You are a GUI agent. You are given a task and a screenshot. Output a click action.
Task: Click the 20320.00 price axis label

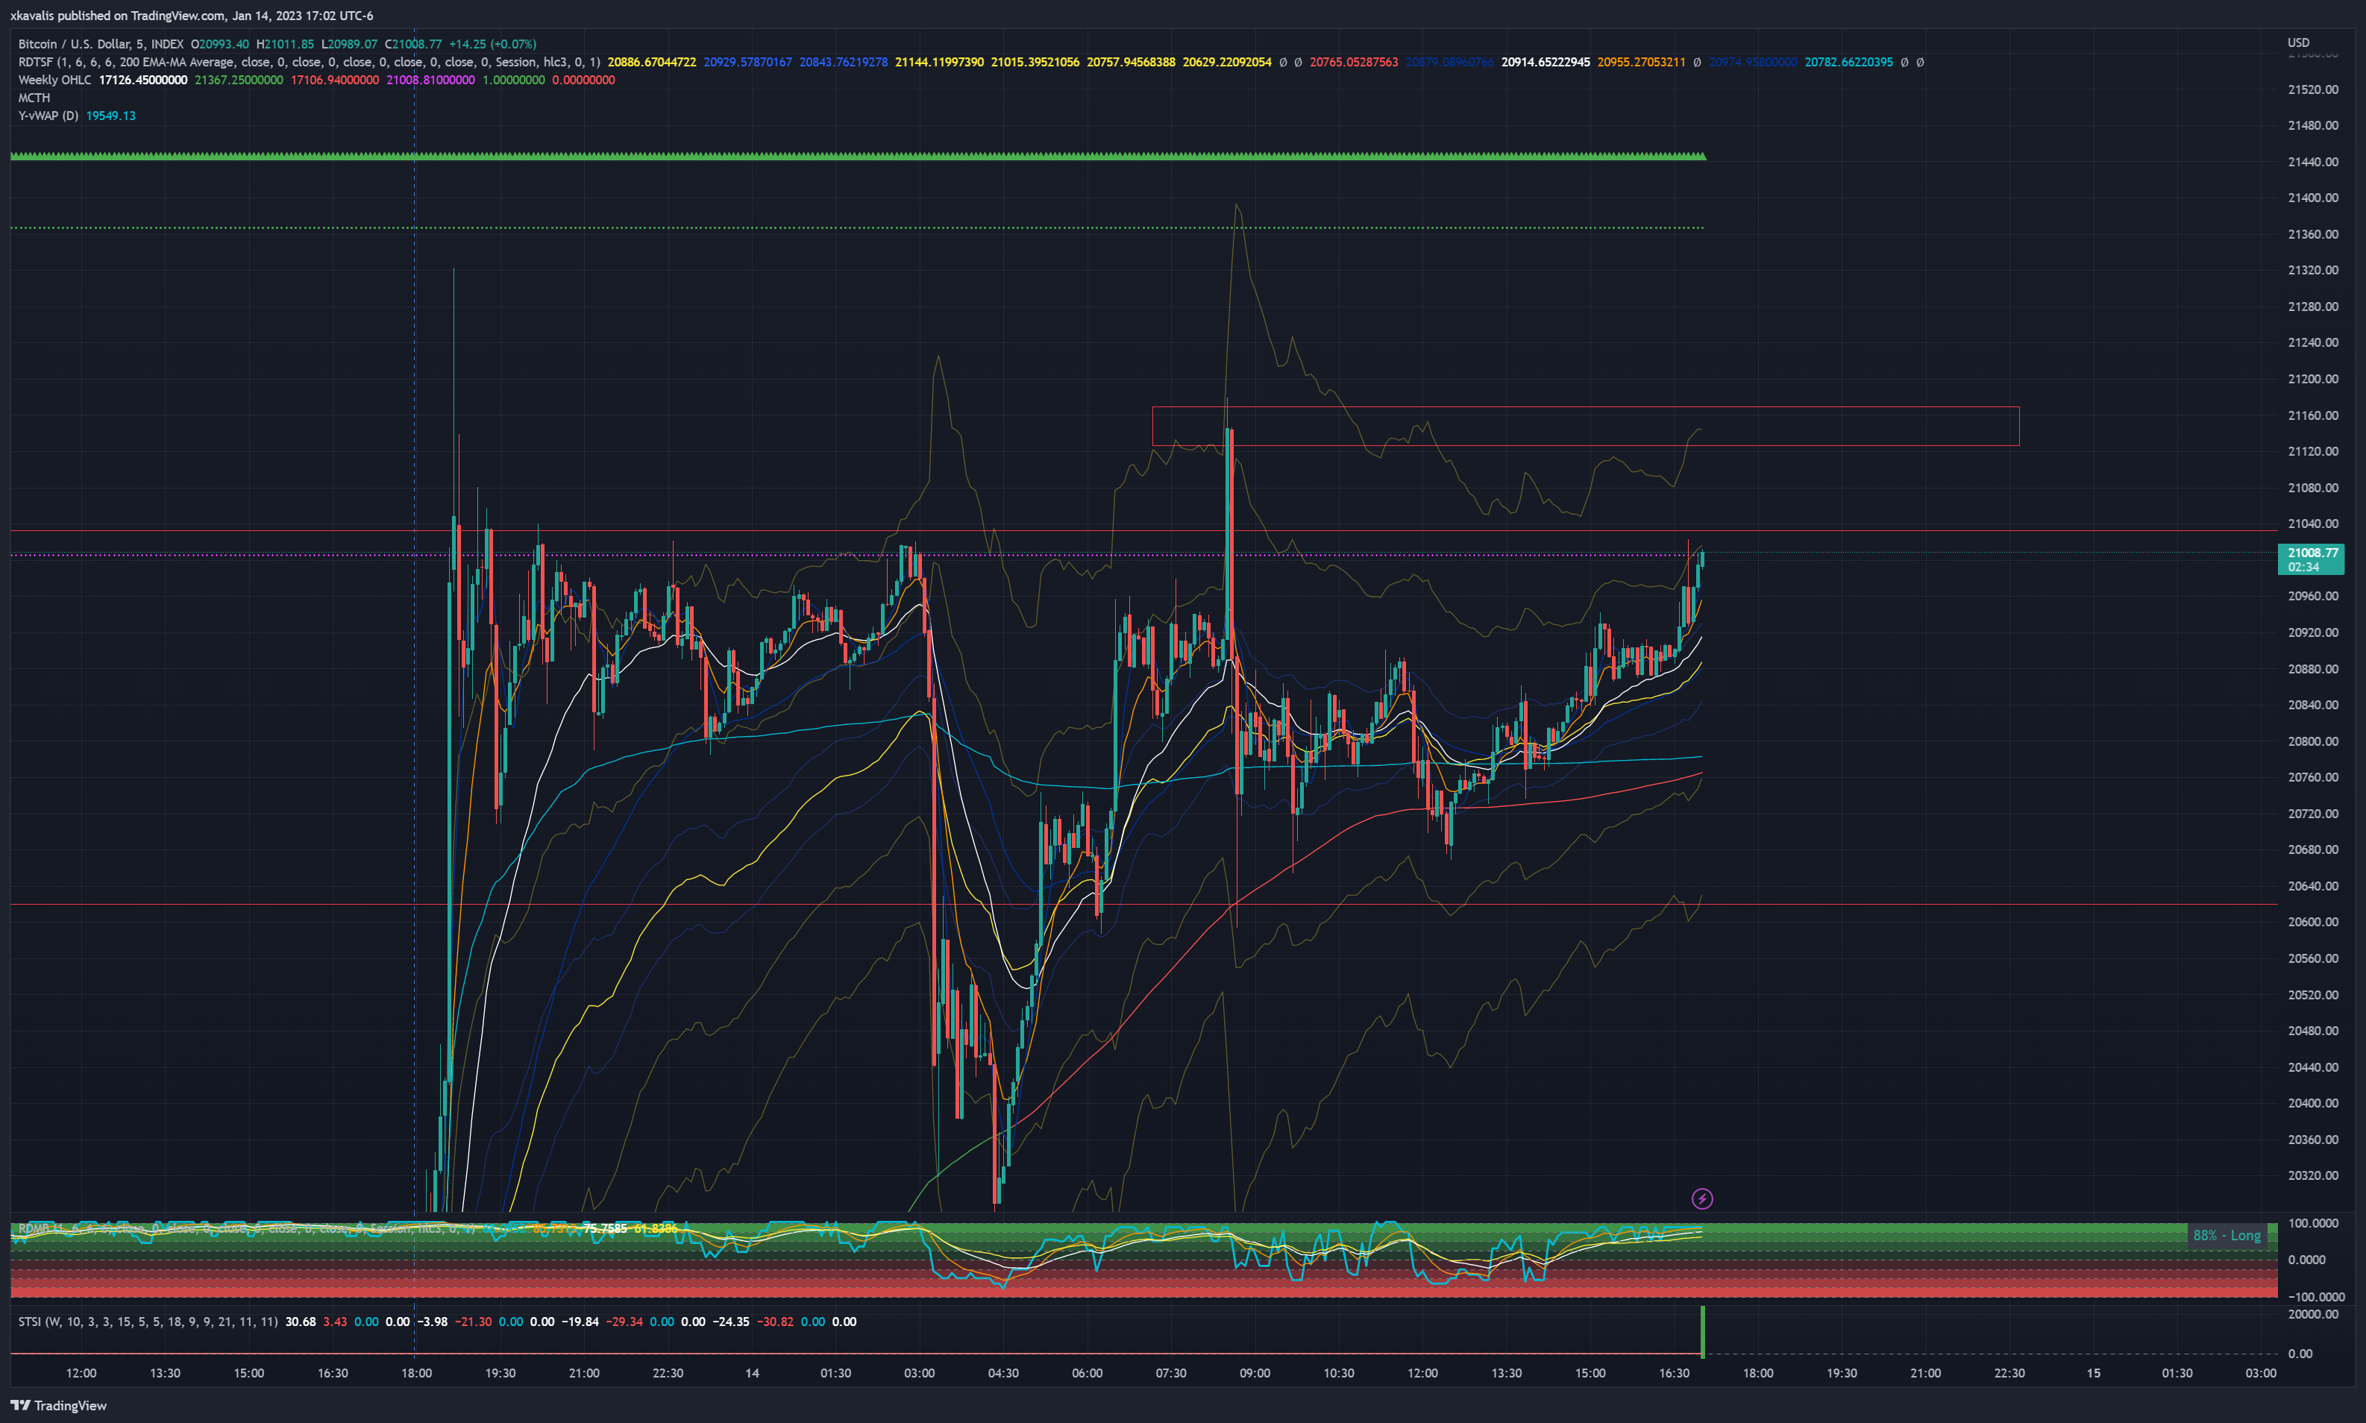[x=2312, y=1175]
